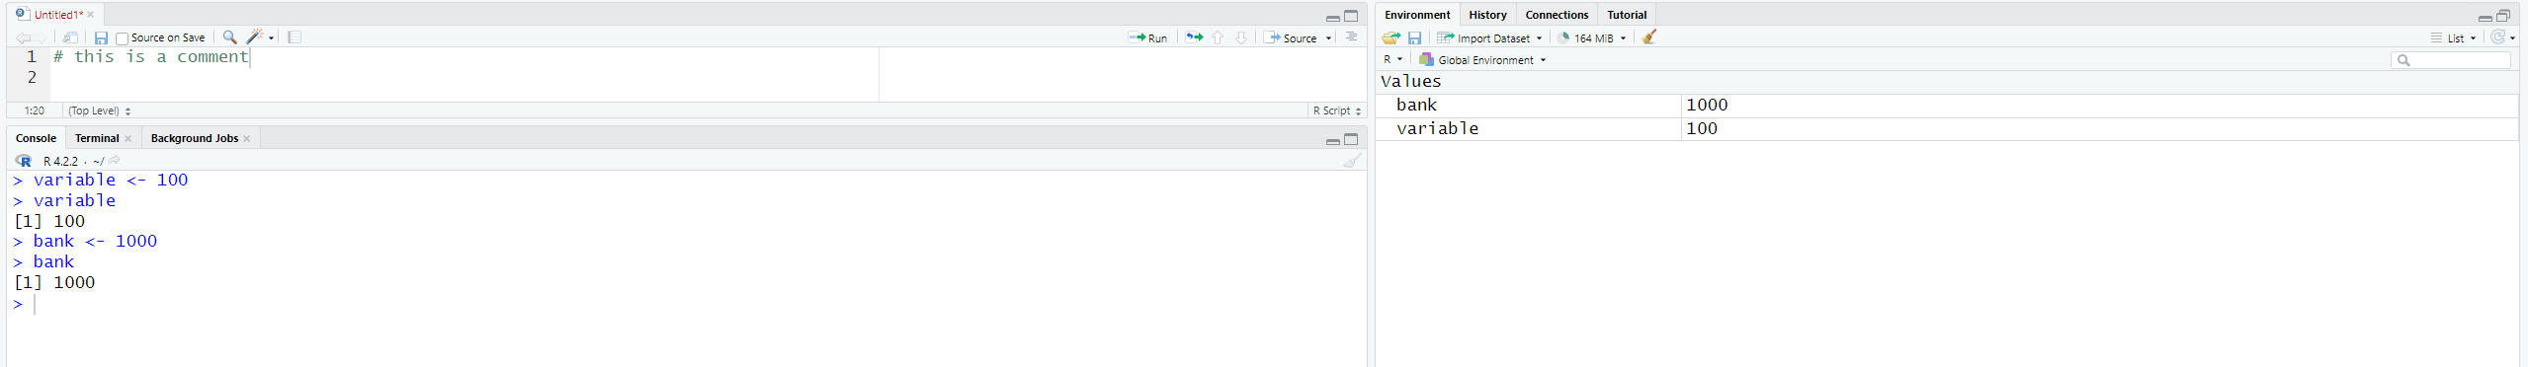
Task: Close the Background Jobs tab
Action: (246, 139)
